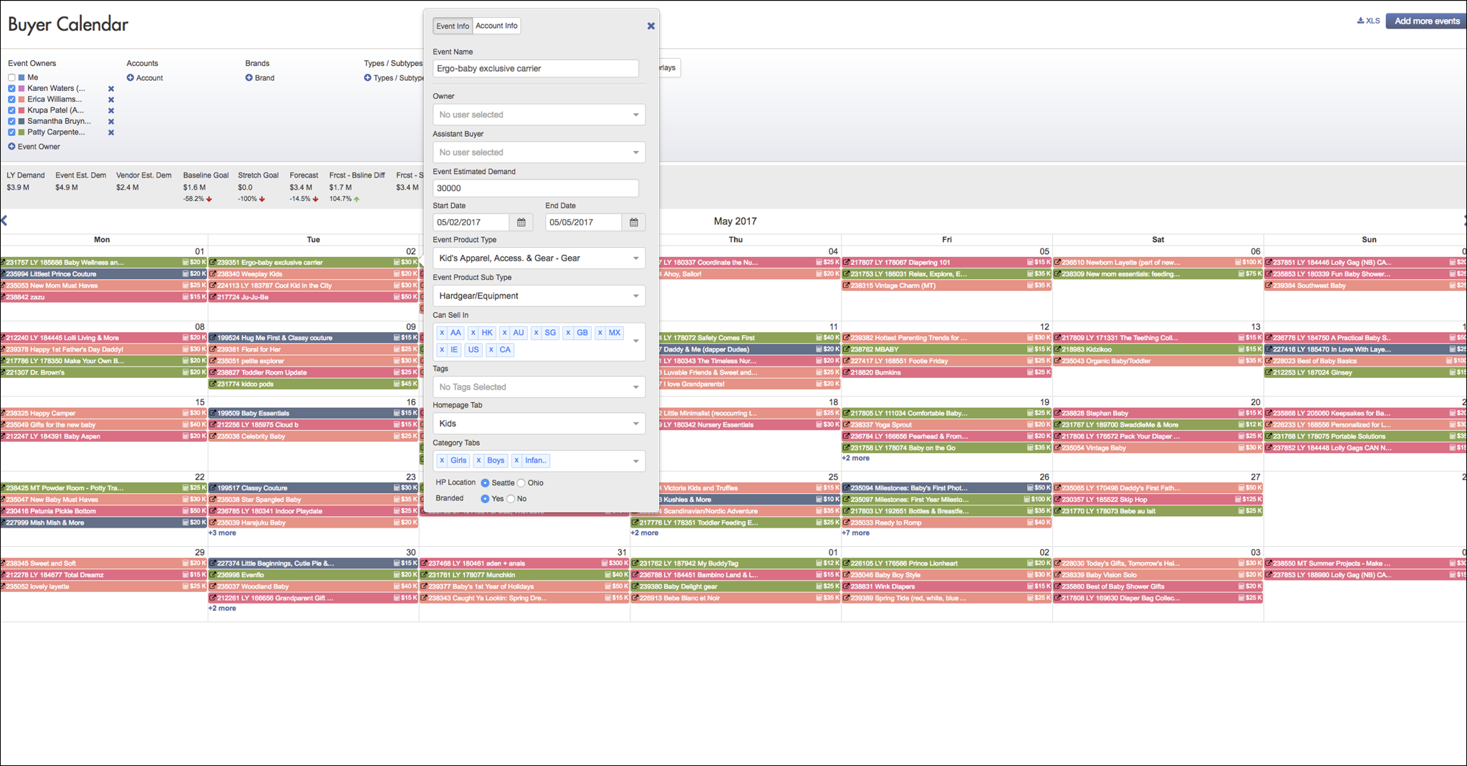Remove the Girls category tab tag
Screen dimensions: 1467x766
442,461
